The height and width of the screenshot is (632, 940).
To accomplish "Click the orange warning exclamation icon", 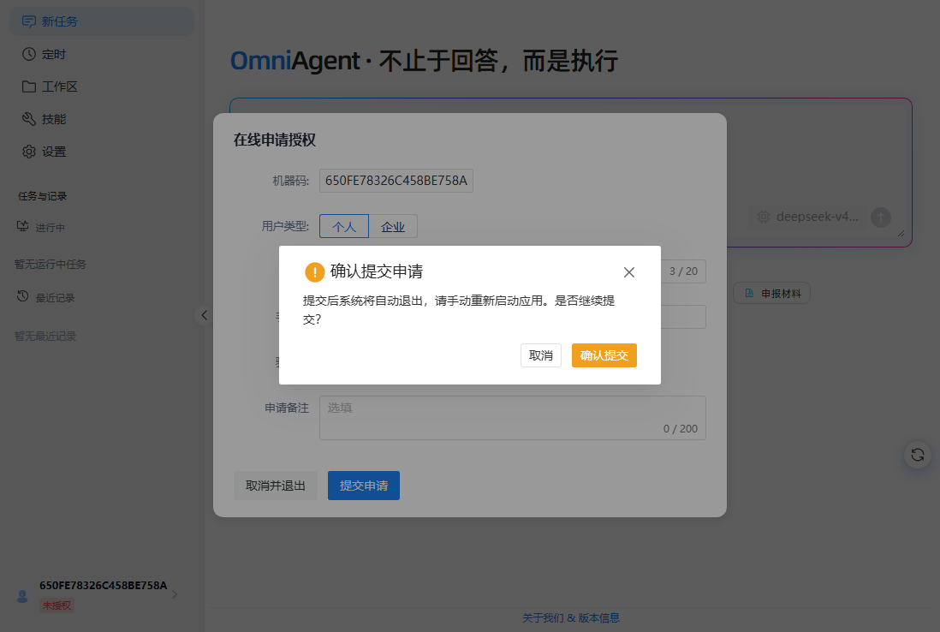I will pos(315,272).
